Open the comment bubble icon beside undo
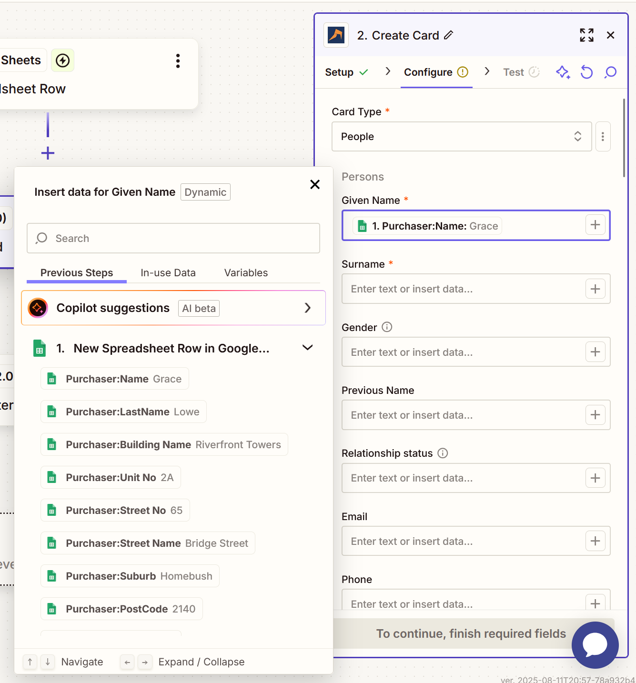Viewport: 636px width, 683px height. 610,72
